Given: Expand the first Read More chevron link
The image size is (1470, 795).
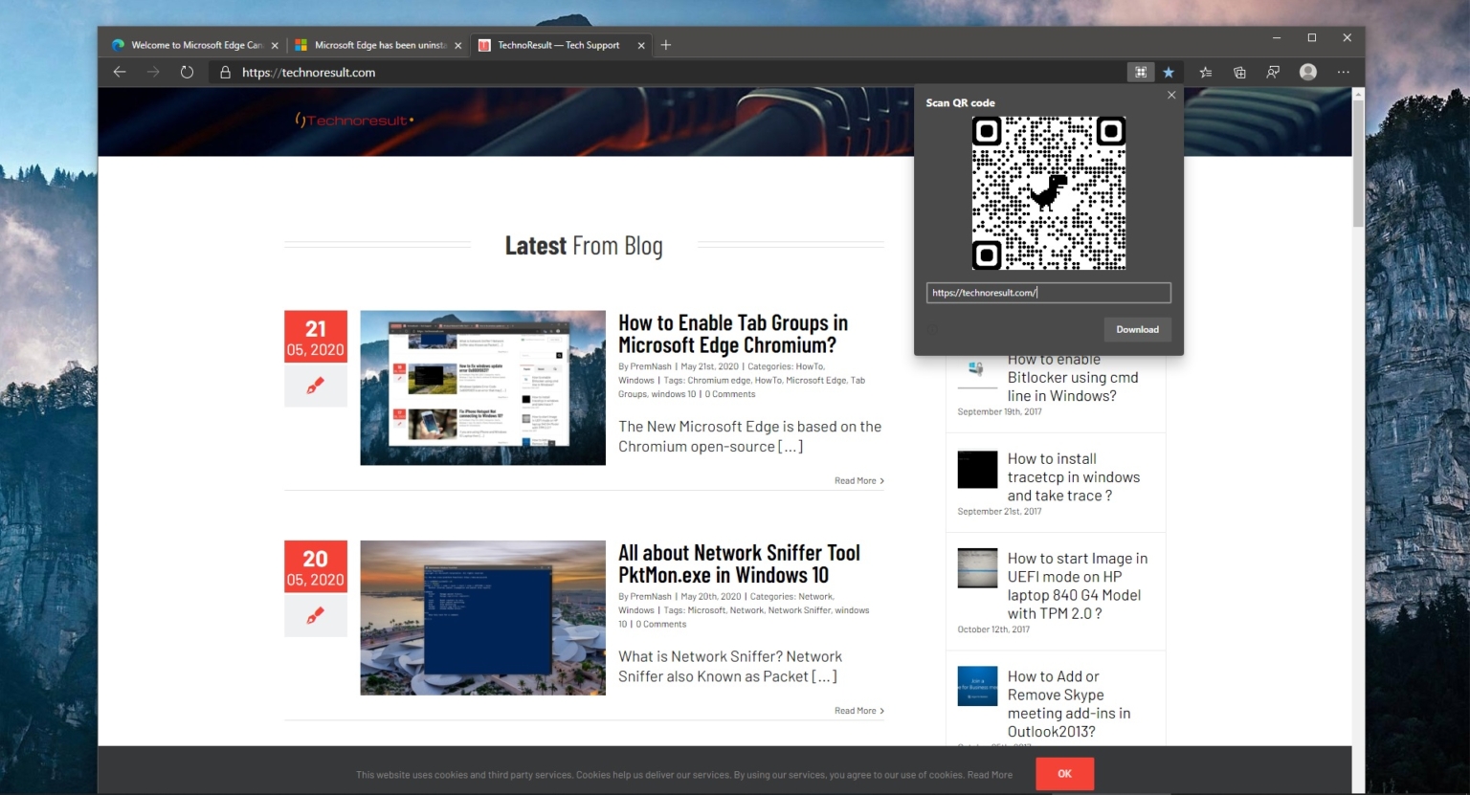Looking at the screenshot, I should point(857,480).
